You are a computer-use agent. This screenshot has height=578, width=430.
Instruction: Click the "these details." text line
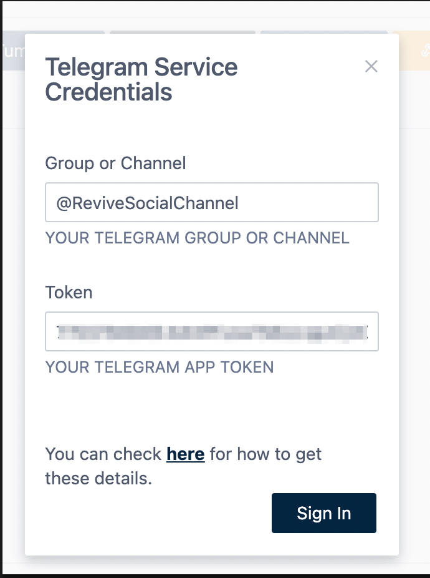pyautogui.click(x=98, y=479)
